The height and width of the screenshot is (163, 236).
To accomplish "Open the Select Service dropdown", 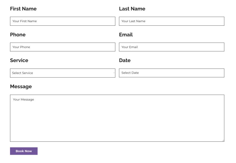I will [x=63, y=73].
